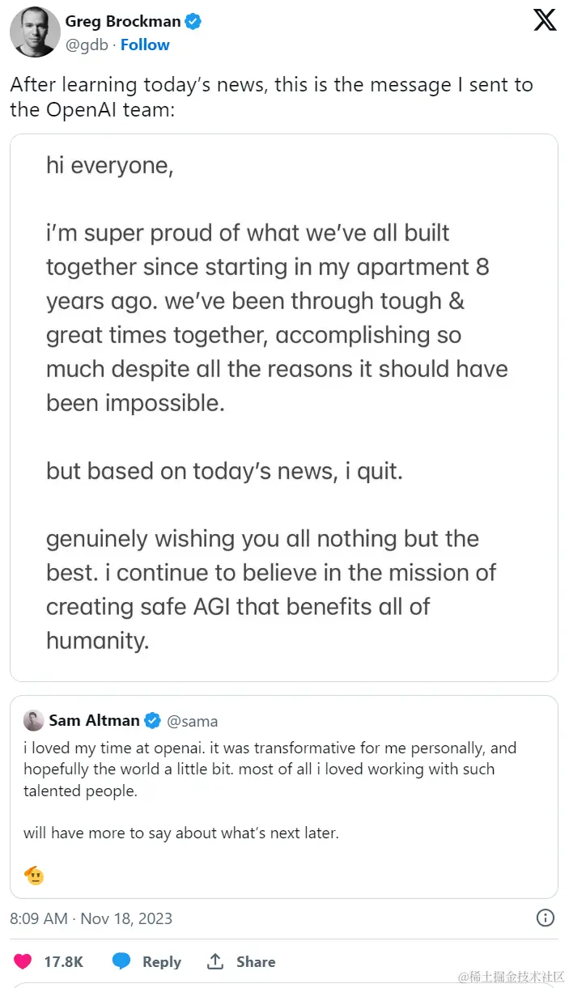This screenshot has height=988, width=569.
Task: Click the @sama handle
Action: [x=192, y=720]
